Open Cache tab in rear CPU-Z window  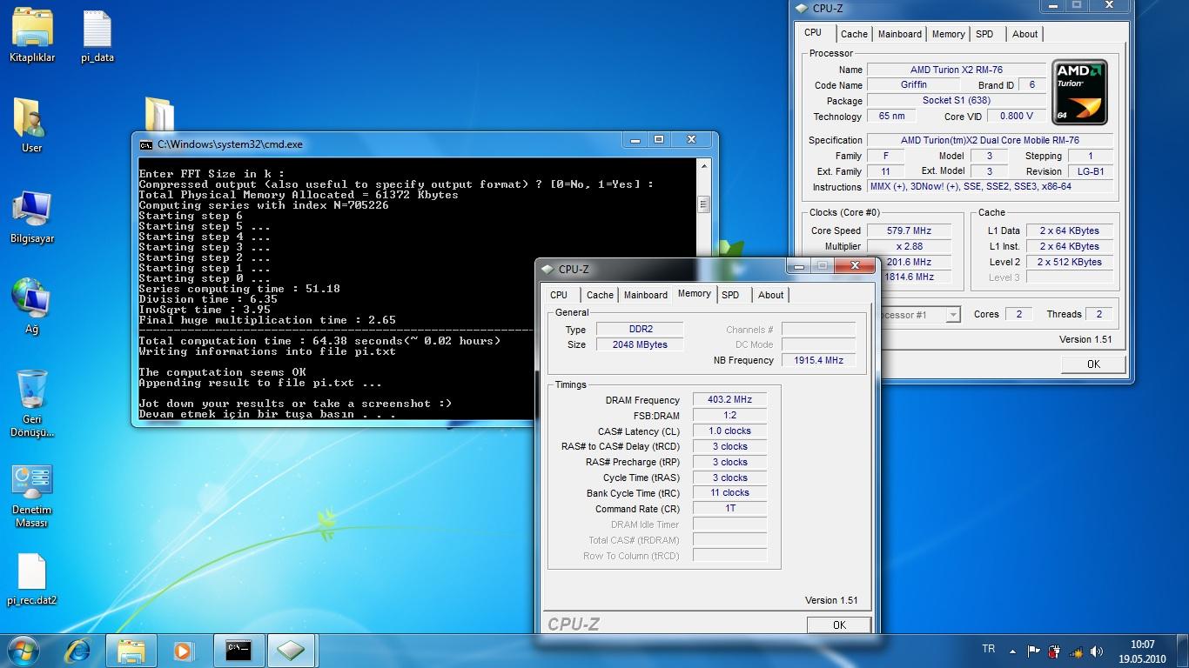(854, 34)
